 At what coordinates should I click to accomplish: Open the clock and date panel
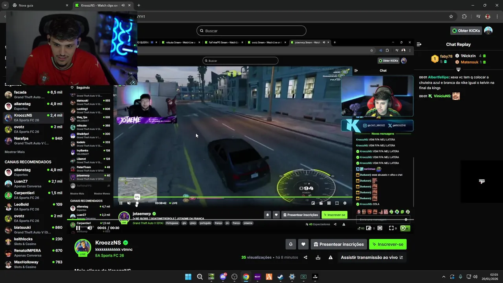pyautogui.click(x=491, y=277)
